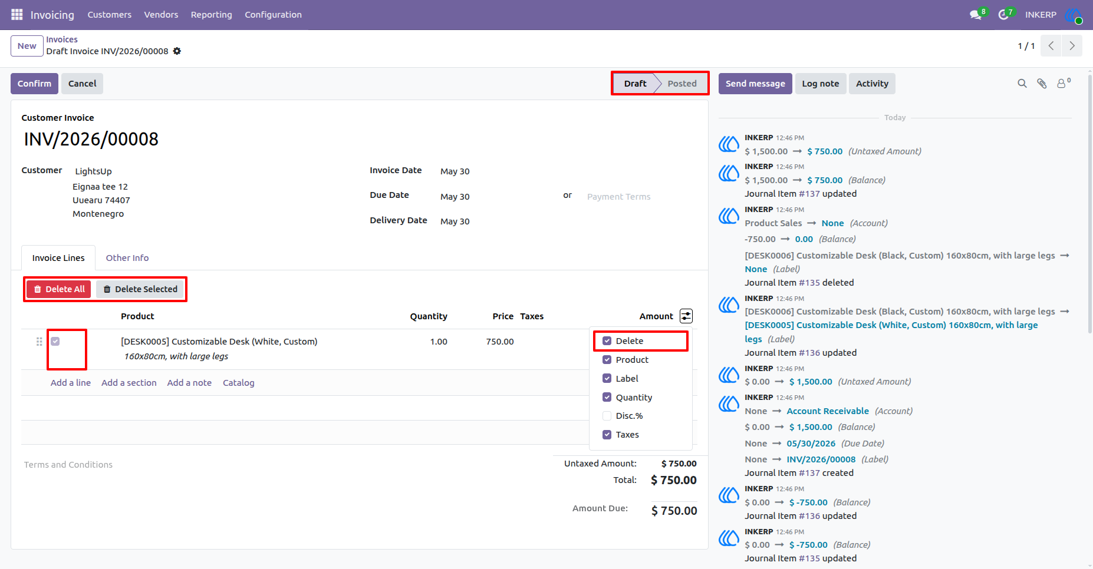Uncheck the Delete column option
Image resolution: width=1093 pixels, height=569 pixels.
(607, 341)
